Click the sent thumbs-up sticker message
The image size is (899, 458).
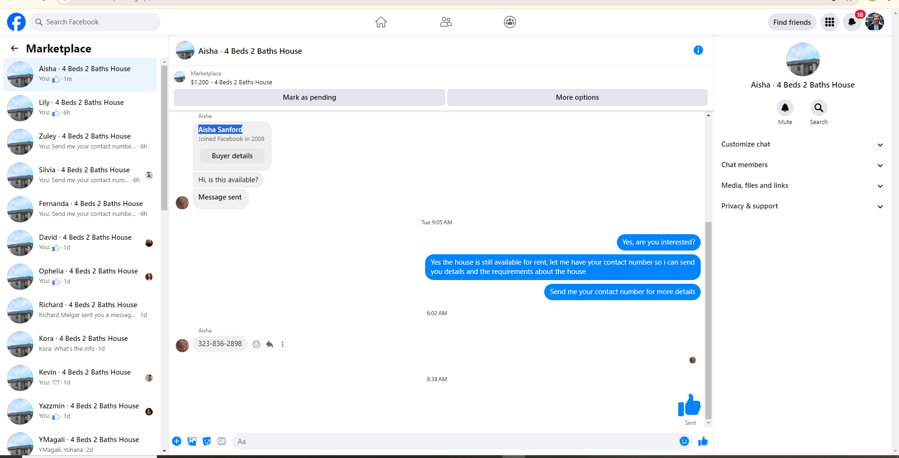(x=689, y=405)
